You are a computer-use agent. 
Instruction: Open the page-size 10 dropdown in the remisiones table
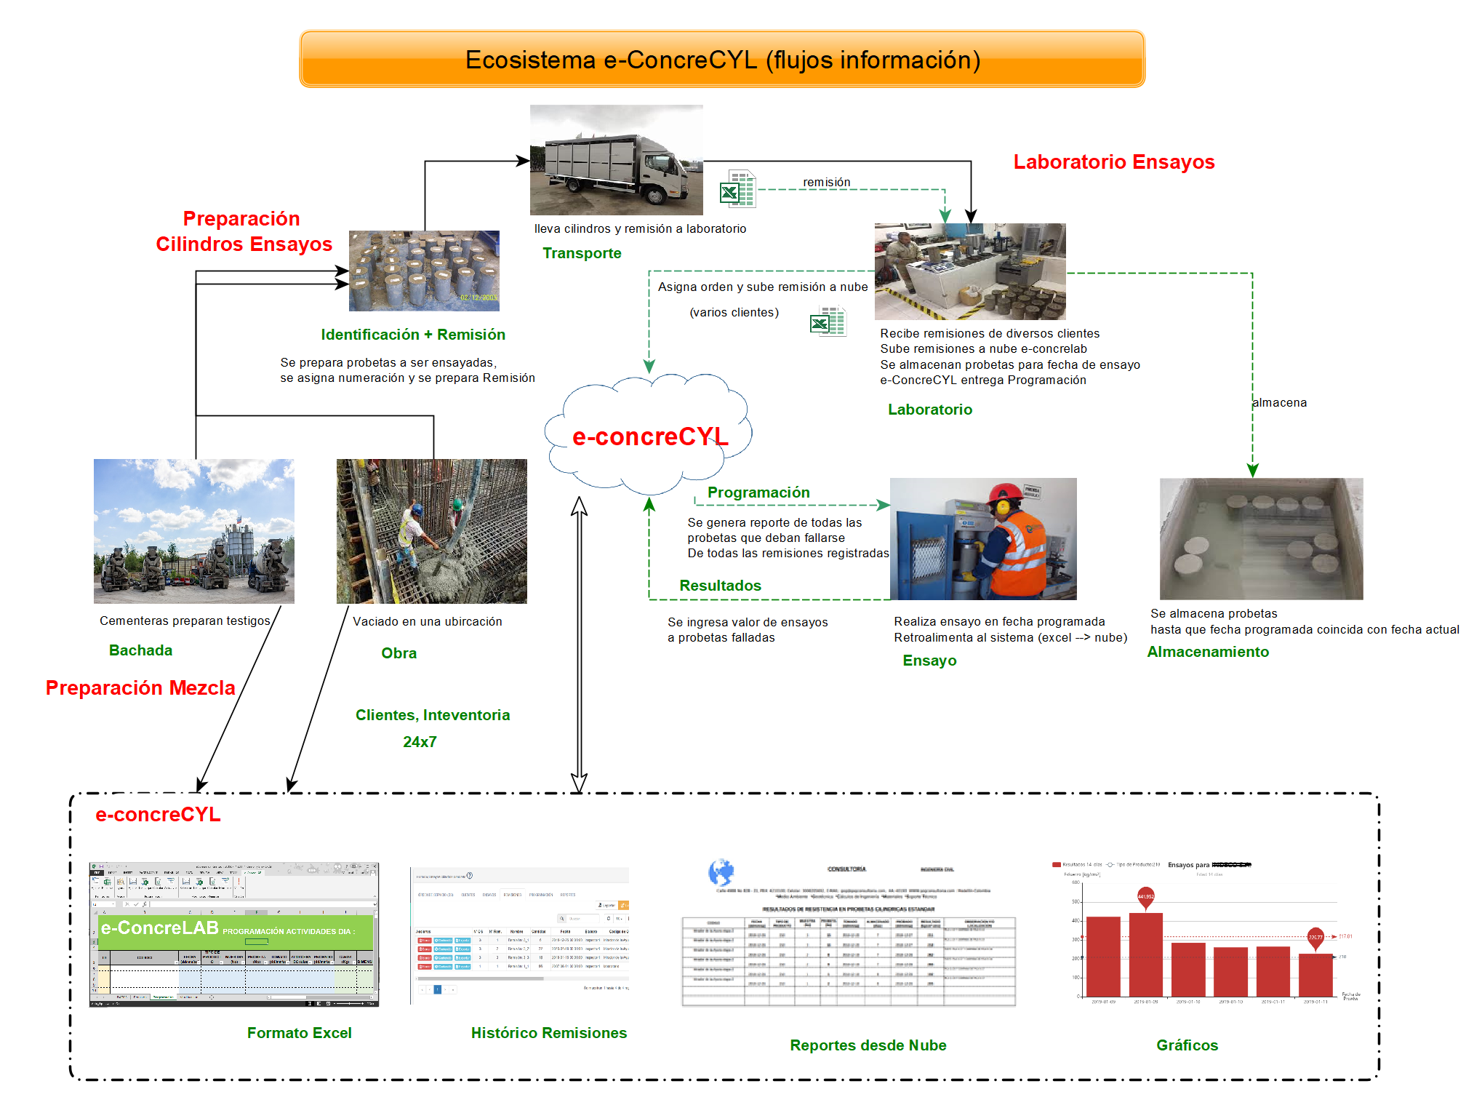click(619, 919)
